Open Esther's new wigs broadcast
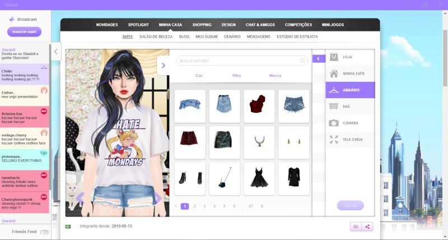Viewport: 448px width, 240px height. pos(25,96)
